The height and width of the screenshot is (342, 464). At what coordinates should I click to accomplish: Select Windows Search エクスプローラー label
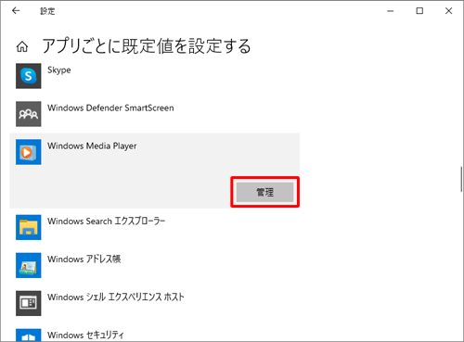click(107, 222)
